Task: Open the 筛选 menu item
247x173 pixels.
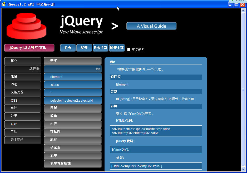Action: 23,85
